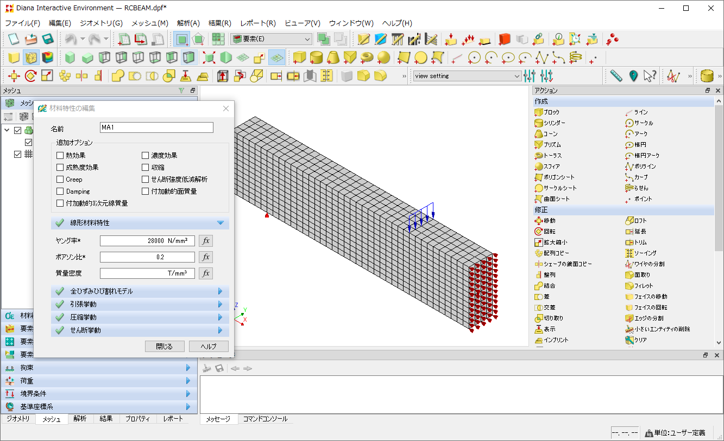The height and width of the screenshot is (441, 724).
Task: Click the measure ruler icon in toolbar
Action: tap(615, 76)
